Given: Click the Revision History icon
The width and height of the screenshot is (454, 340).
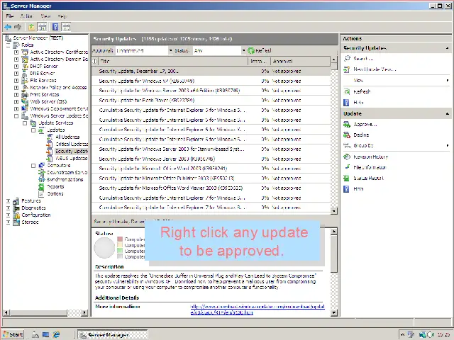Looking at the screenshot, I should click(347, 157).
